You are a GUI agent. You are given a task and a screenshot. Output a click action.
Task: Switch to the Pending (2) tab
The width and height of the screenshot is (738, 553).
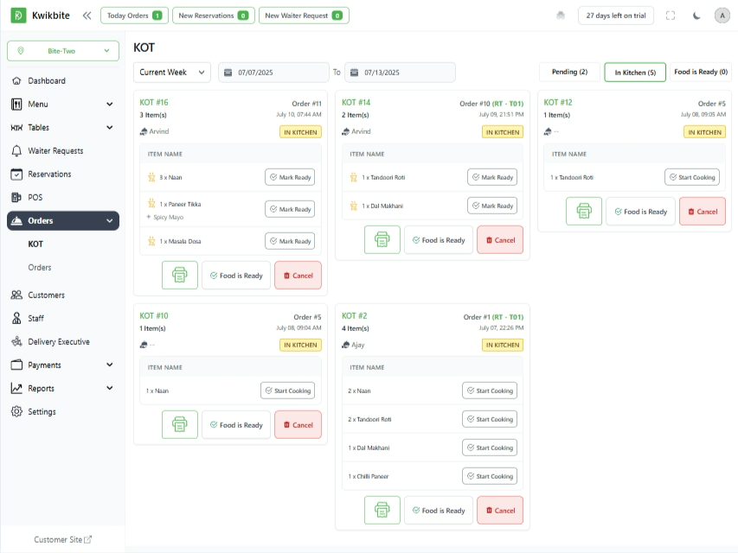[x=569, y=73]
